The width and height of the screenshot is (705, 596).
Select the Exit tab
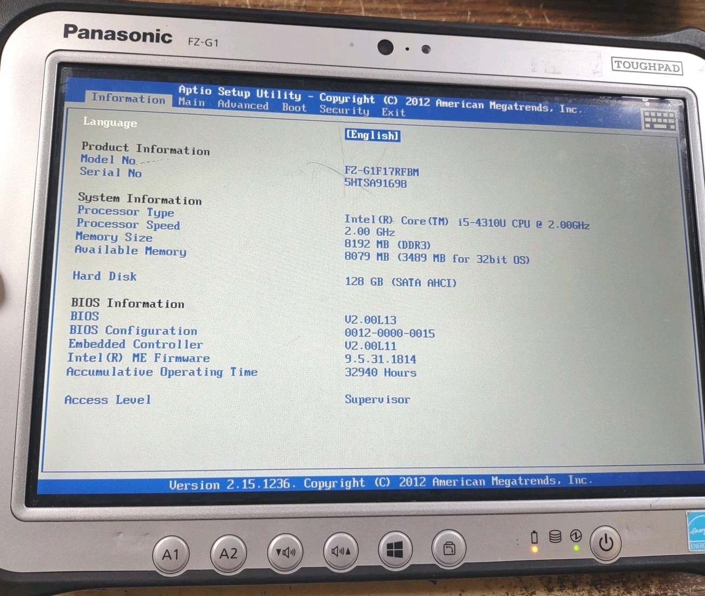393,112
